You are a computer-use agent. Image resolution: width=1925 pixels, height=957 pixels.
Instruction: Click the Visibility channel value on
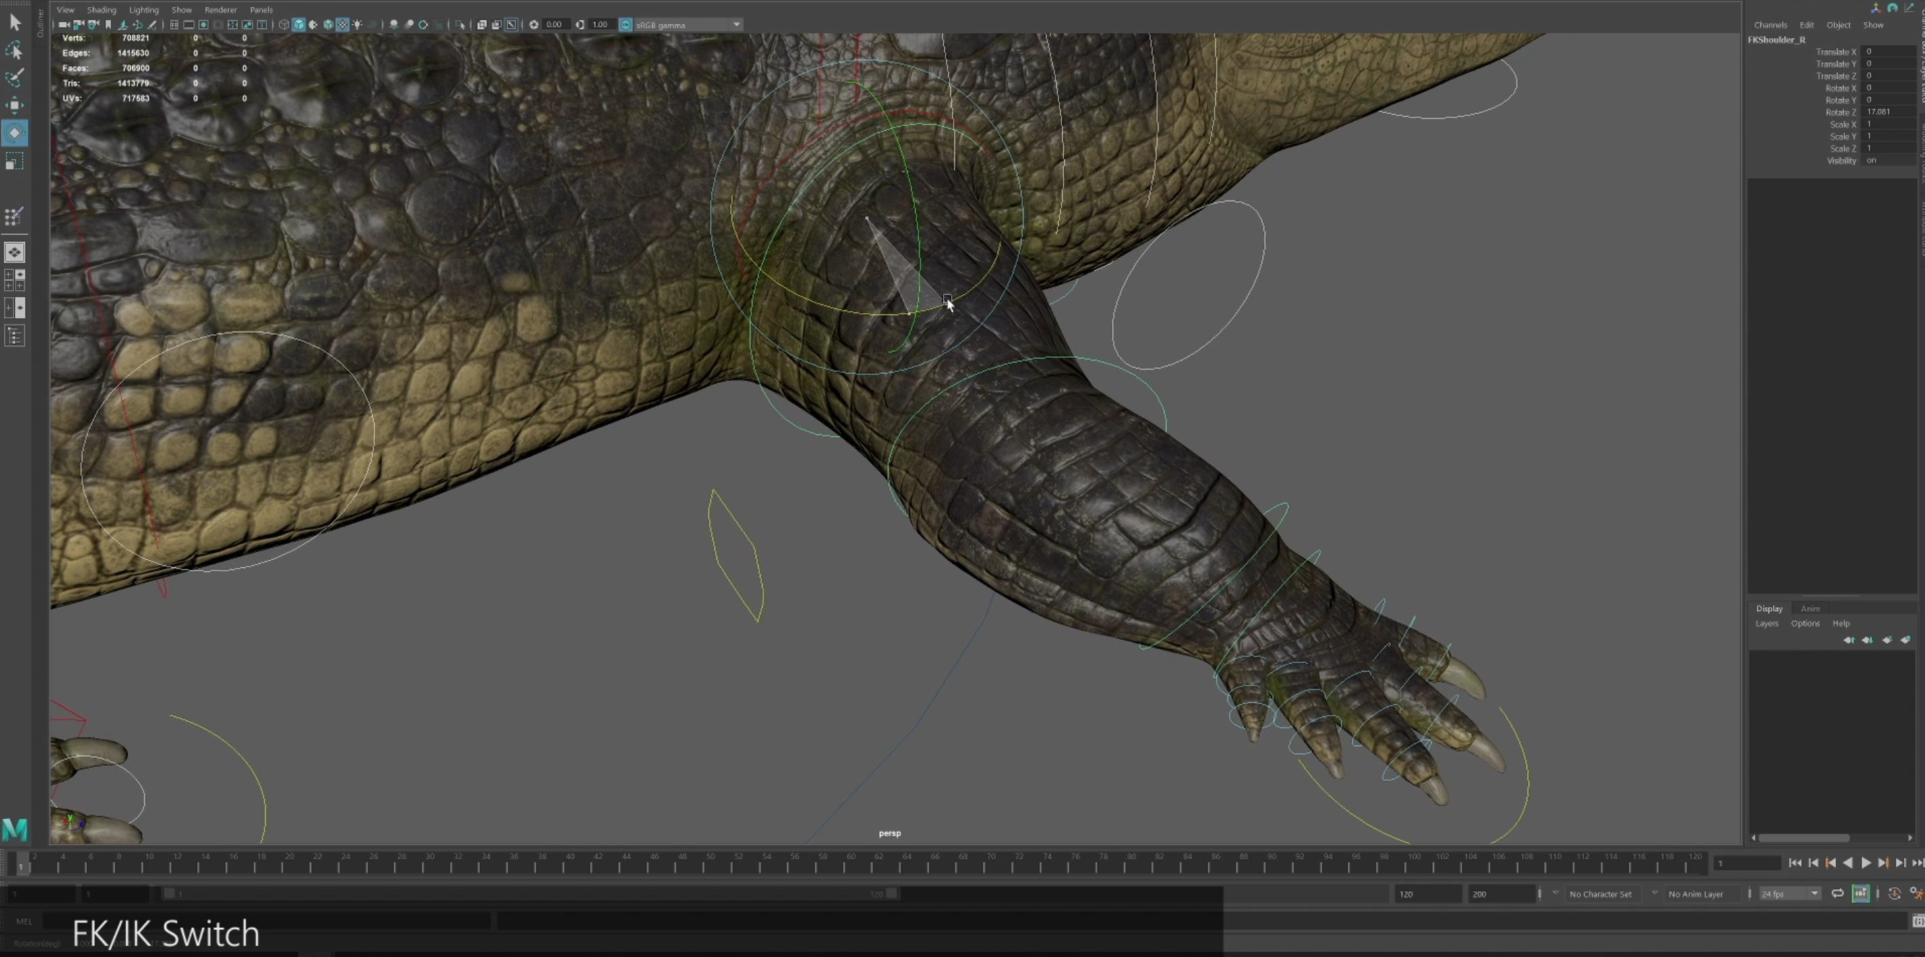pyautogui.click(x=1889, y=160)
